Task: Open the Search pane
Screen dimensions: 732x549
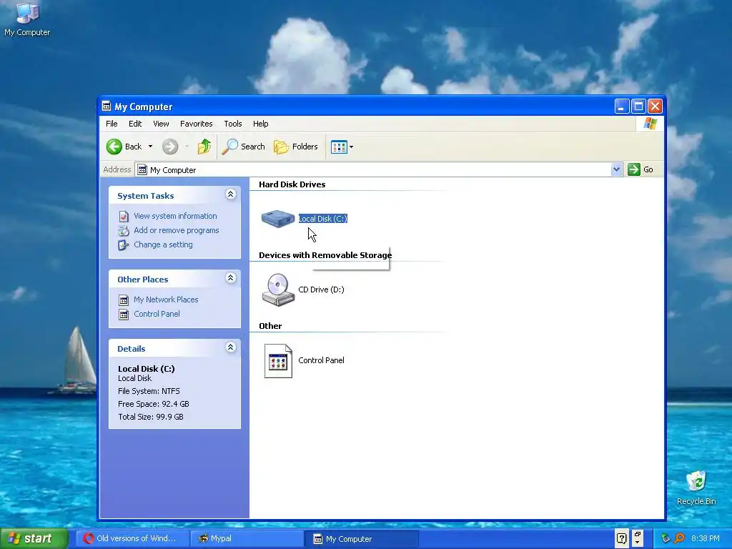Action: pyautogui.click(x=243, y=147)
